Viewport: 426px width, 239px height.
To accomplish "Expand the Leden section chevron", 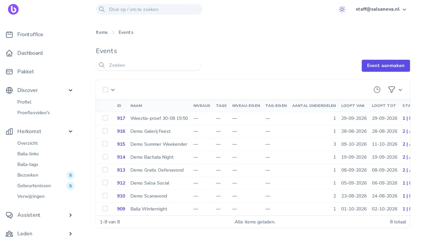I will pyautogui.click(x=71, y=234).
